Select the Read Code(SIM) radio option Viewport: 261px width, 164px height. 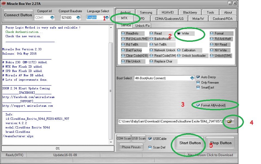coord(151,56)
